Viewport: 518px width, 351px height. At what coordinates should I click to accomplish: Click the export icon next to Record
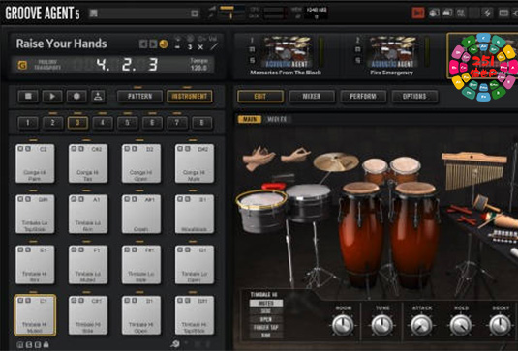pyautogui.click(x=98, y=97)
